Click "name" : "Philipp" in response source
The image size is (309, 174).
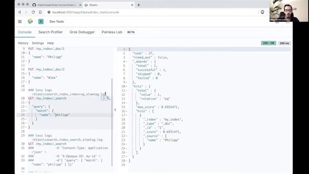click(x=163, y=140)
